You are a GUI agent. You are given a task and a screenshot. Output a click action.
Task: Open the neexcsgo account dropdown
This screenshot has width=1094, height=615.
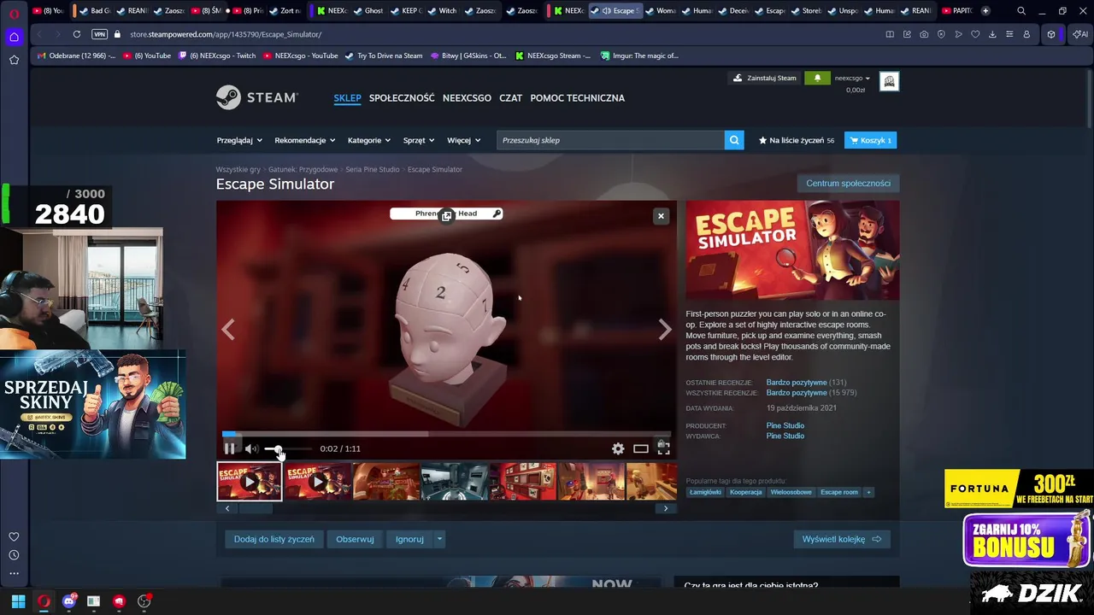click(x=851, y=78)
